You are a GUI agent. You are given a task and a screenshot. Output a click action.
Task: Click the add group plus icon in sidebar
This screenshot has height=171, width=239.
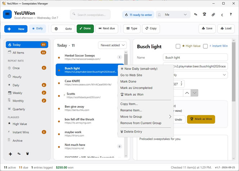10,154
